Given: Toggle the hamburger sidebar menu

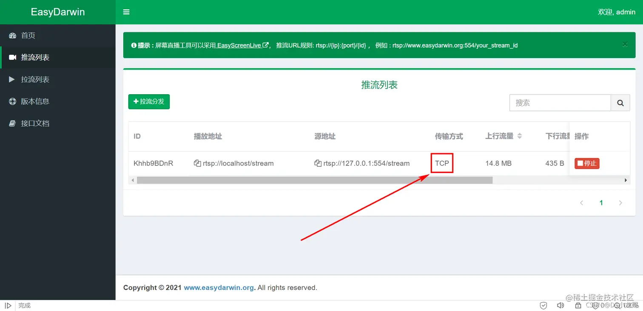Looking at the screenshot, I should coord(126,12).
